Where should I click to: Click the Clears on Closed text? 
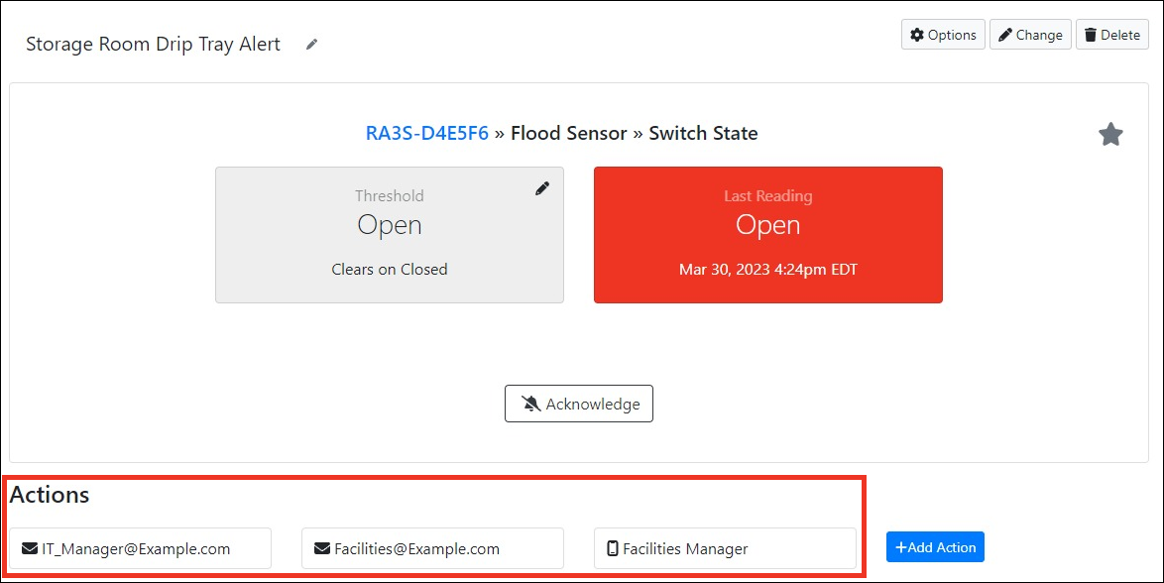click(x=390, y=269)
